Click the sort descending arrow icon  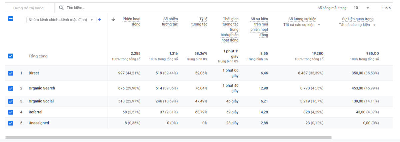(113, 19)
